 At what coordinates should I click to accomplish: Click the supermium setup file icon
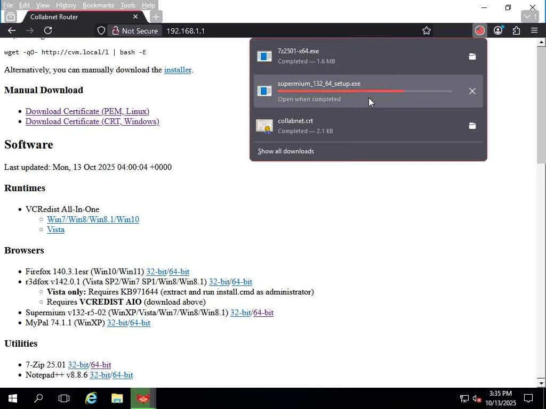coord(264,91)
